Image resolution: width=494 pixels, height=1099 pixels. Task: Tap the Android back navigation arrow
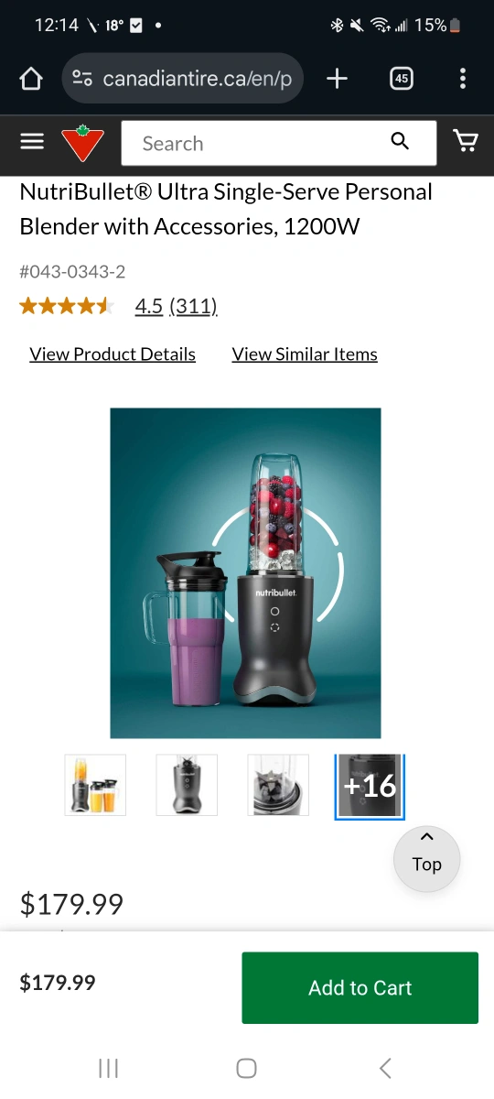click(x=385, y=1068)
